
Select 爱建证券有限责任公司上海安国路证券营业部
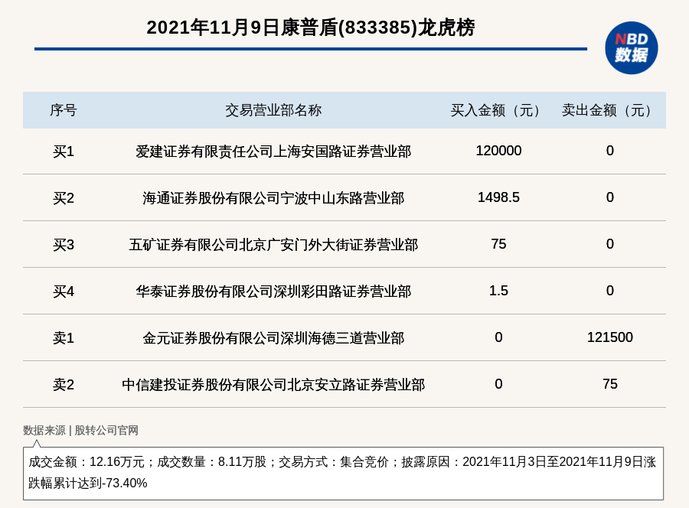[273, 151]
